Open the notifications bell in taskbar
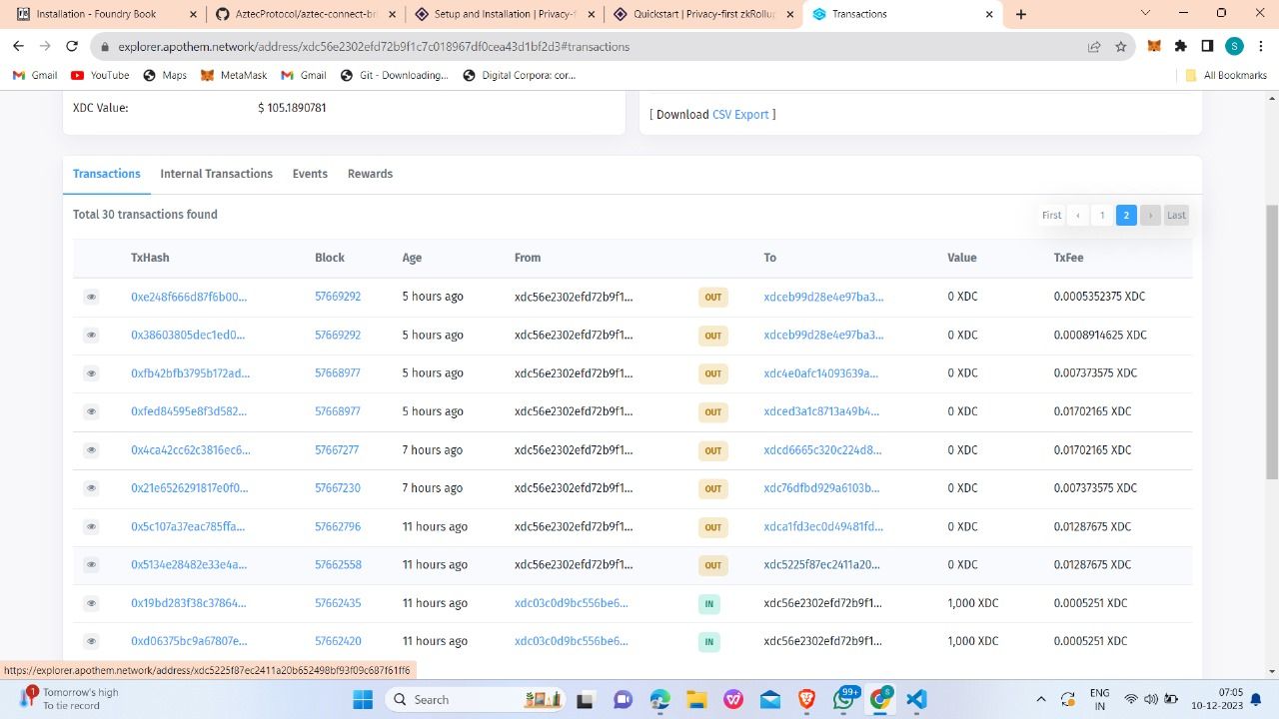Screen dimensions: 1279x719 [1256, 699]
